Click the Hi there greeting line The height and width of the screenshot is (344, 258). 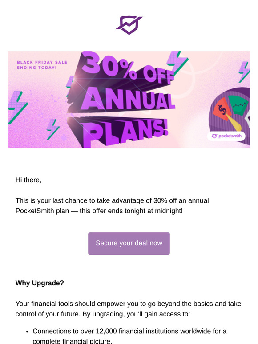[28, 180]
